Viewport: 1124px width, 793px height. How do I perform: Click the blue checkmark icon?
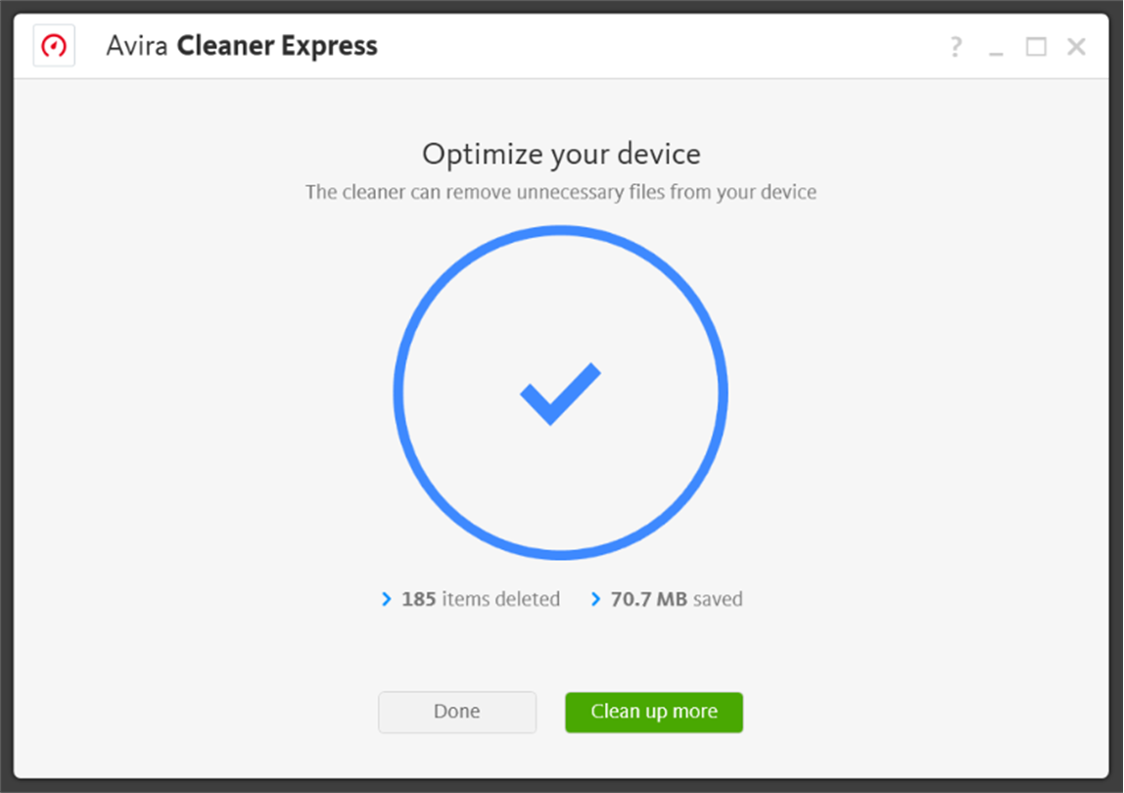tap(560, 393)
